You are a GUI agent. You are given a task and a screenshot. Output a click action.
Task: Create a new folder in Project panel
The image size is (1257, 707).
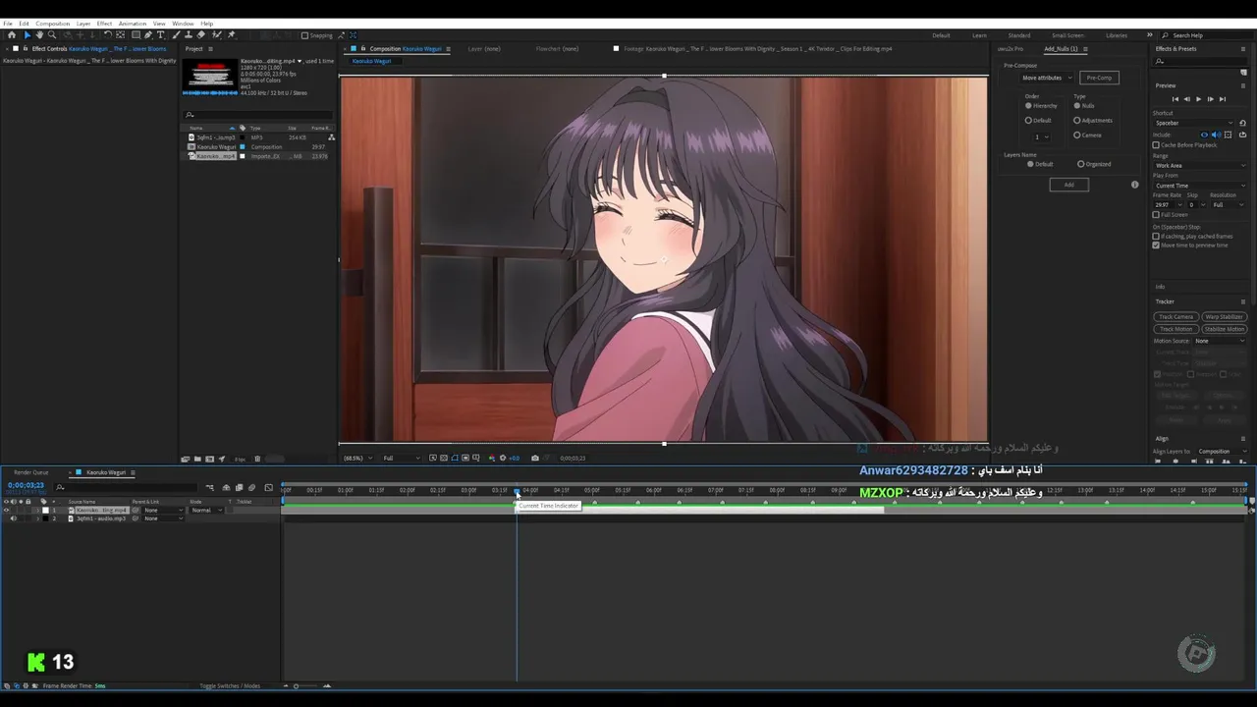[x=196, y=459]
